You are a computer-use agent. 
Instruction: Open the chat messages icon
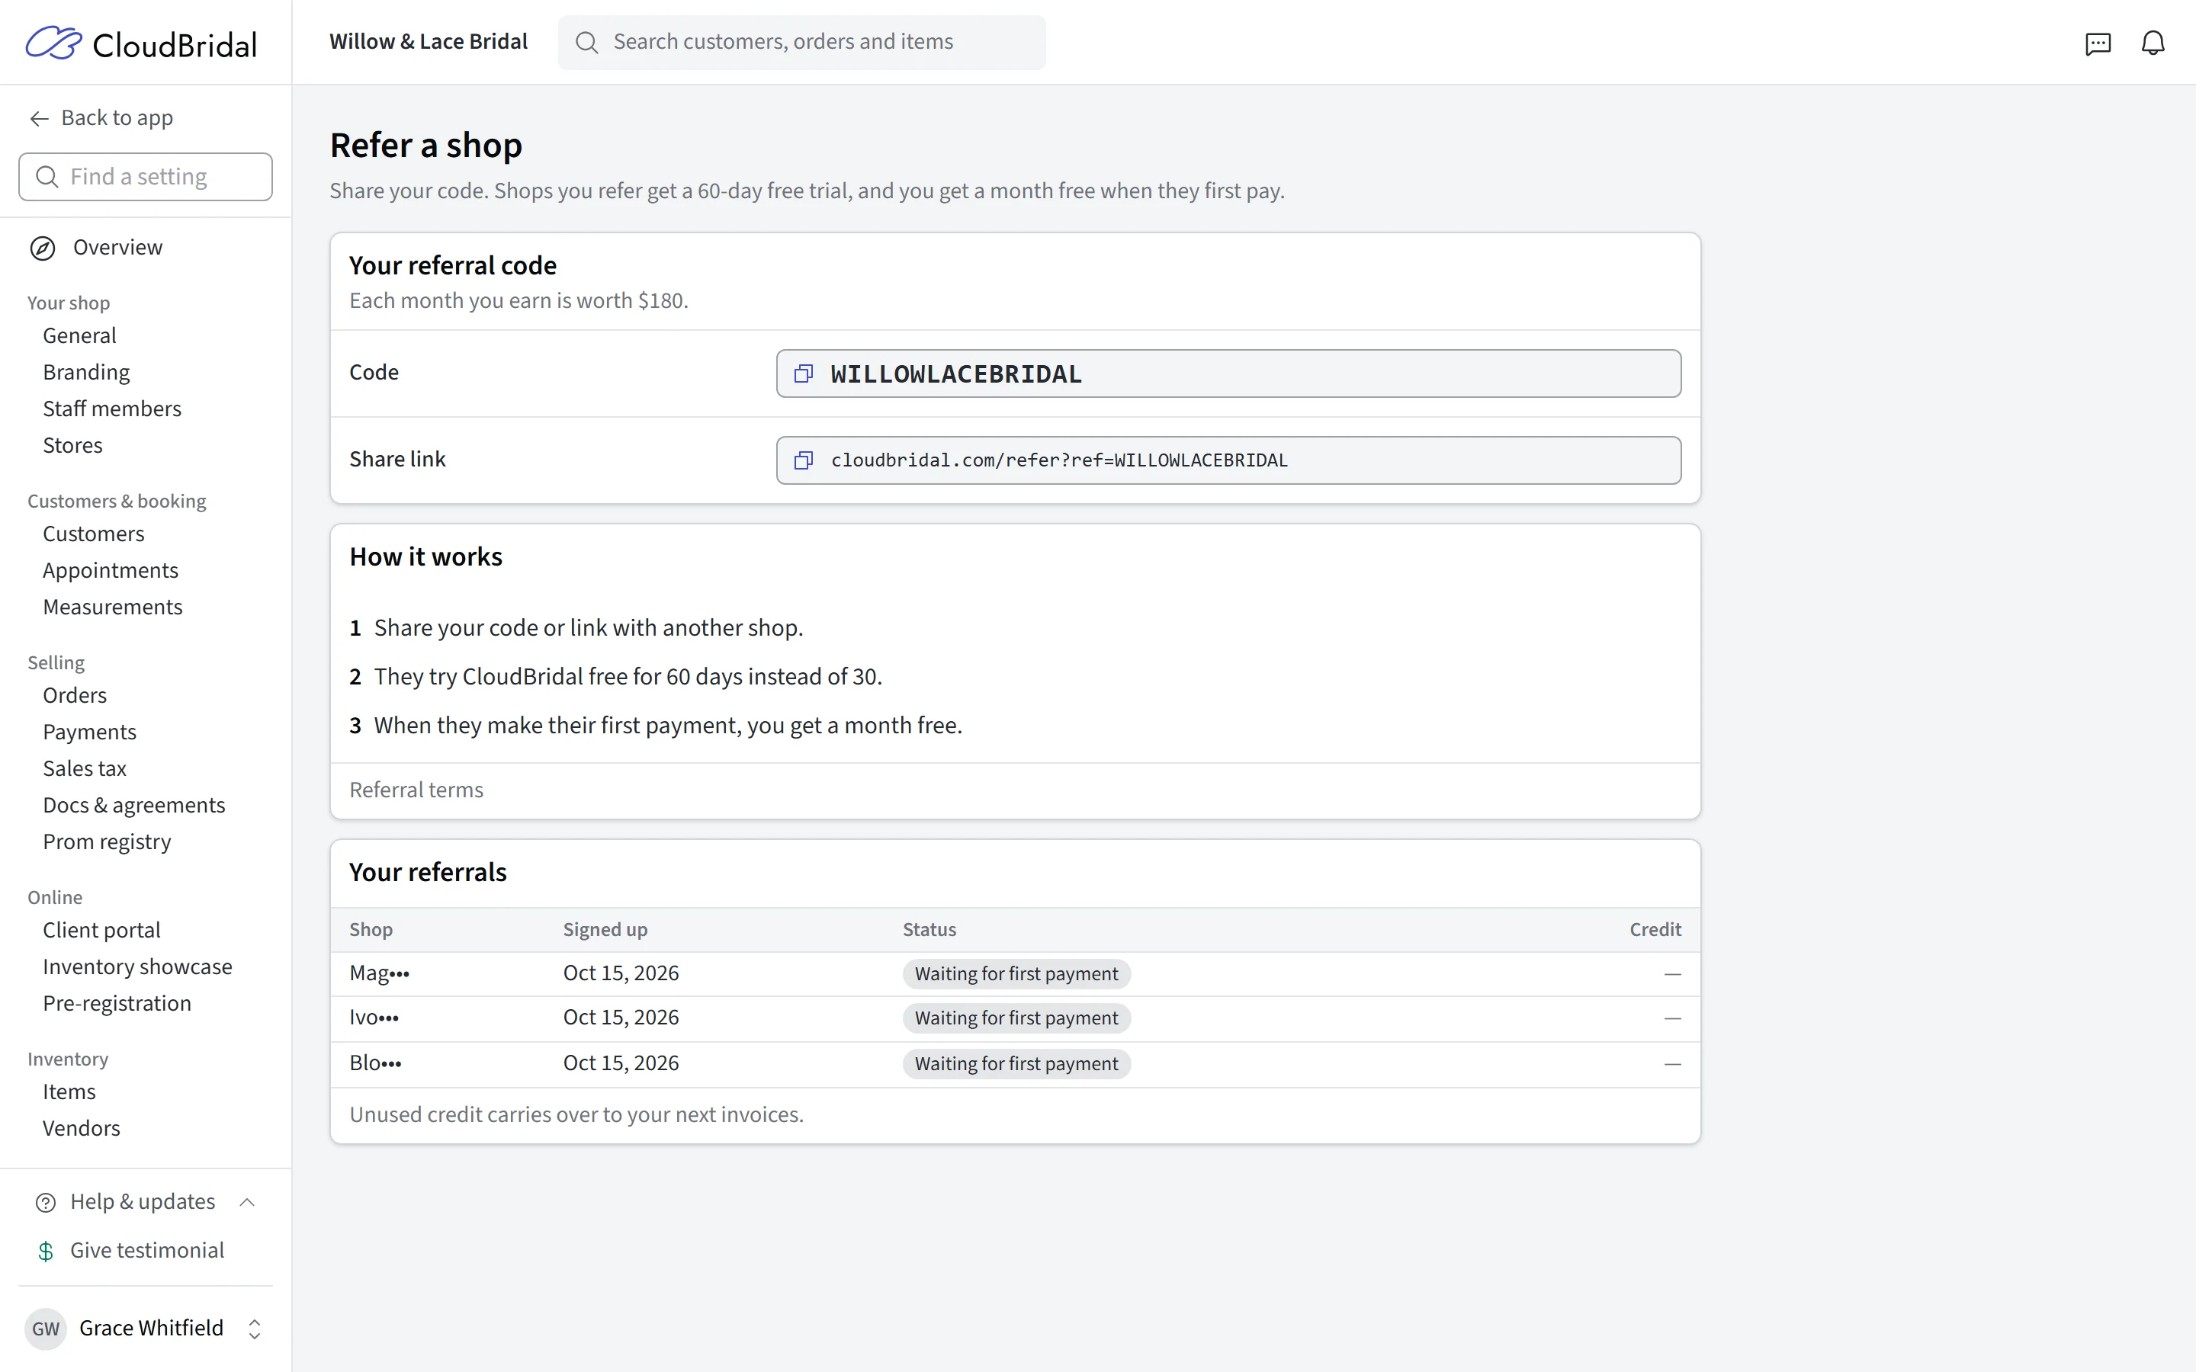2098,43
